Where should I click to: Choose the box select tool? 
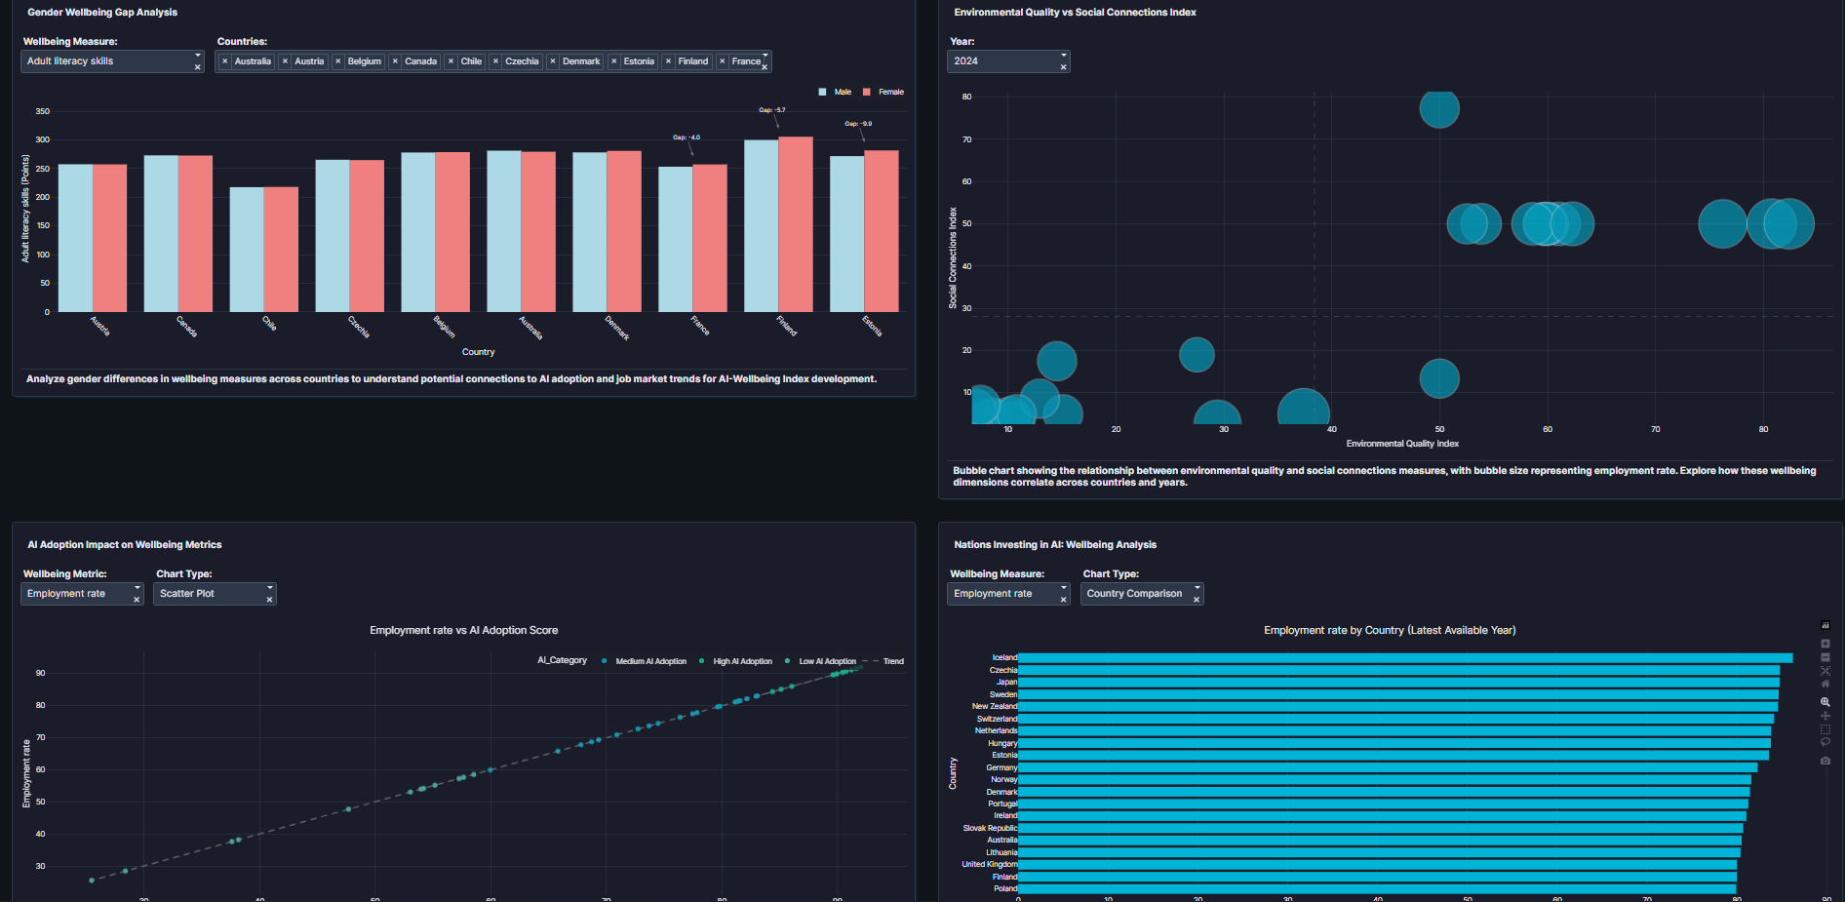point(1825,727)
